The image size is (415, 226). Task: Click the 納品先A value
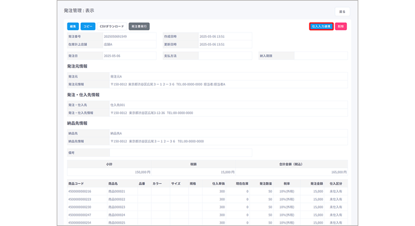pos(116,133)
